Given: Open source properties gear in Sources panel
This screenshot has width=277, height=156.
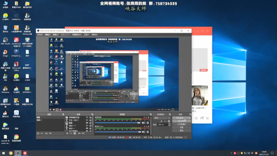Looking at the screenshot, I should [x=75, y=133].
